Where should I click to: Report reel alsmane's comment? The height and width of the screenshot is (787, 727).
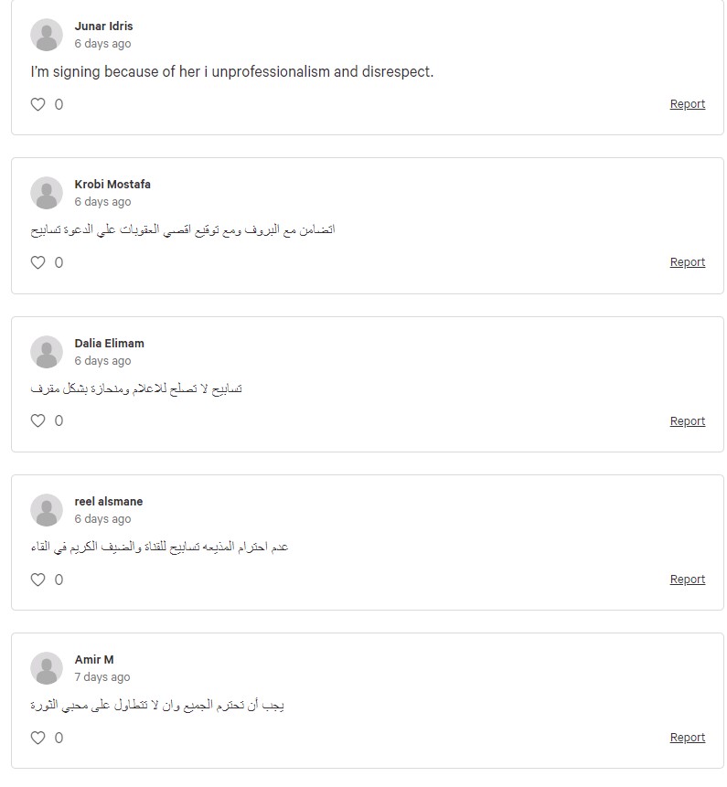coord(688,580)
